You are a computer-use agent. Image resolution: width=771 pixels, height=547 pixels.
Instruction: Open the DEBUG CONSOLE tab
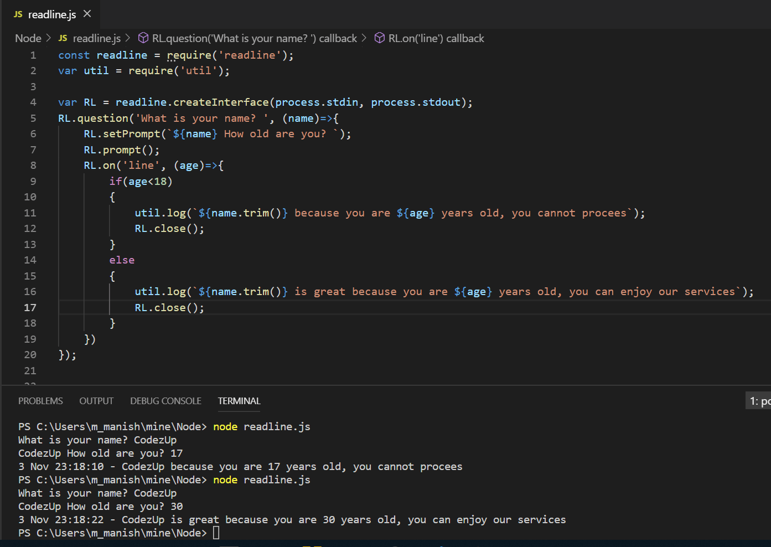coord(165,401)
